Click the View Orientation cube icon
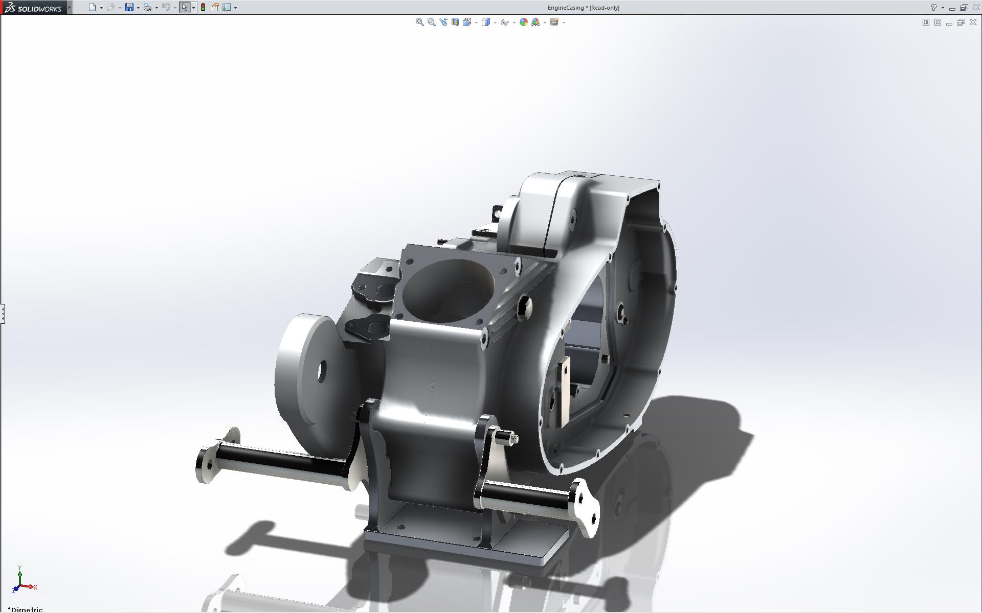This screenshot has height=613, width=982. pos(467,22)
